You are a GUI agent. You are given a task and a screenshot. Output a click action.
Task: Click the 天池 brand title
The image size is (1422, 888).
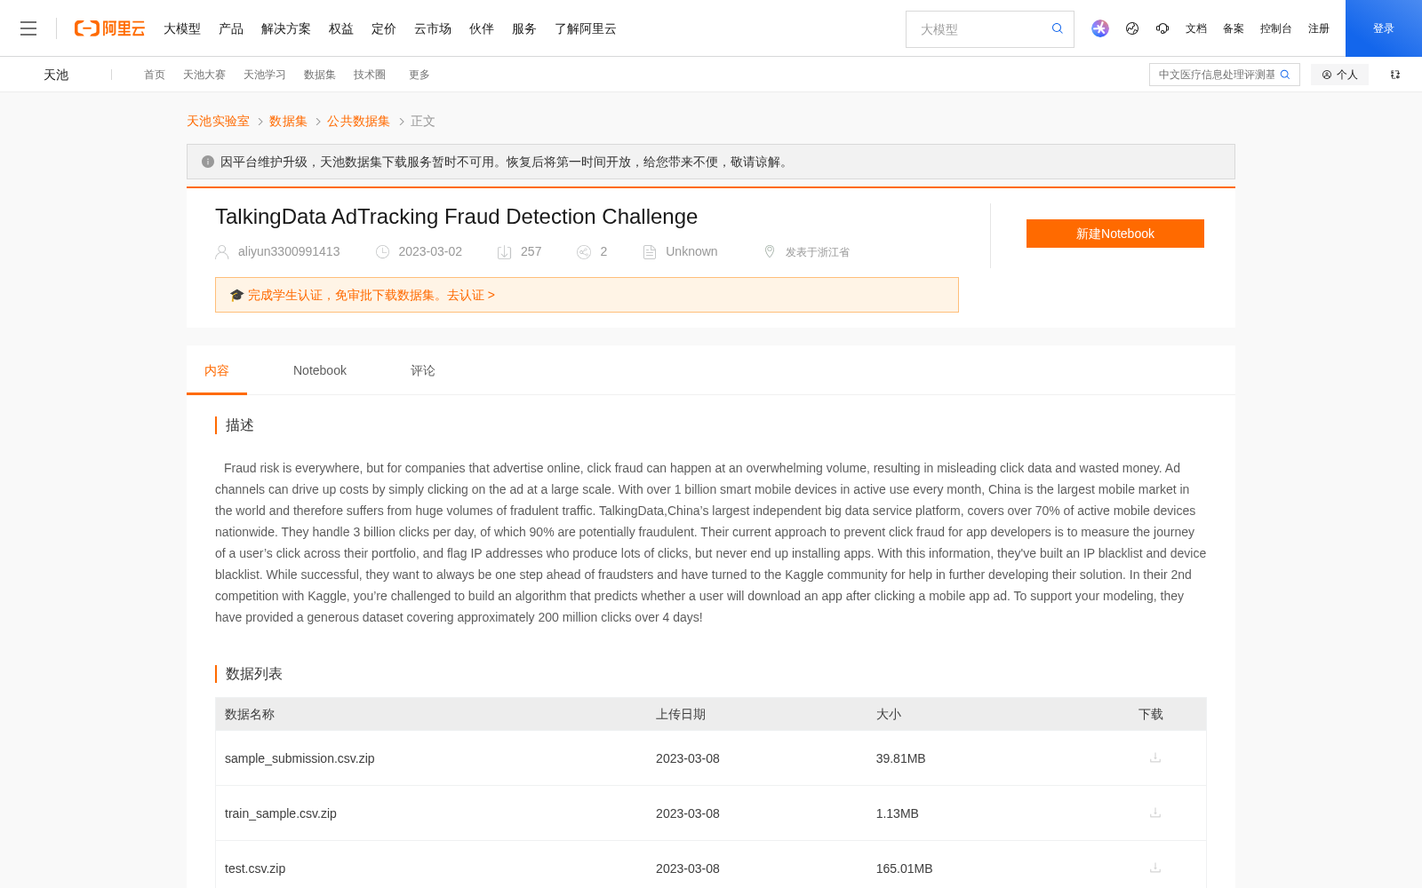click(56, 75)
